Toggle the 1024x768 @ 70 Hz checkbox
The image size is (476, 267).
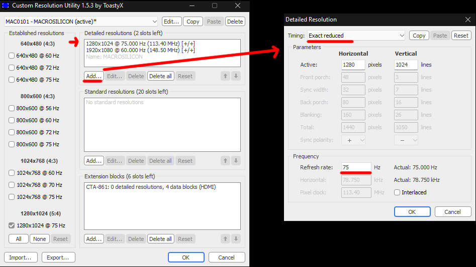12,185
